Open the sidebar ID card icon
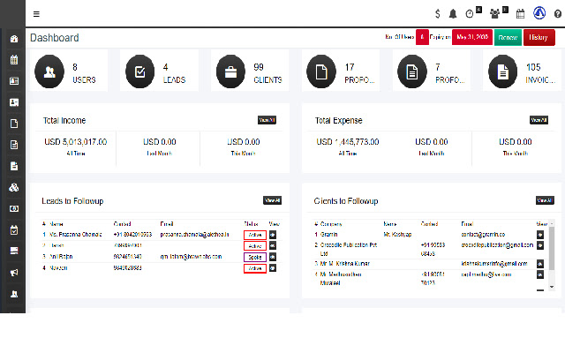 tap(14, 81)
